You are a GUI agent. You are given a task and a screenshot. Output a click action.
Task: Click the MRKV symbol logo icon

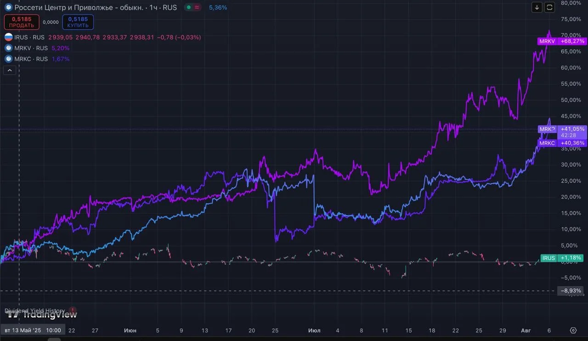tap(8, 48)
